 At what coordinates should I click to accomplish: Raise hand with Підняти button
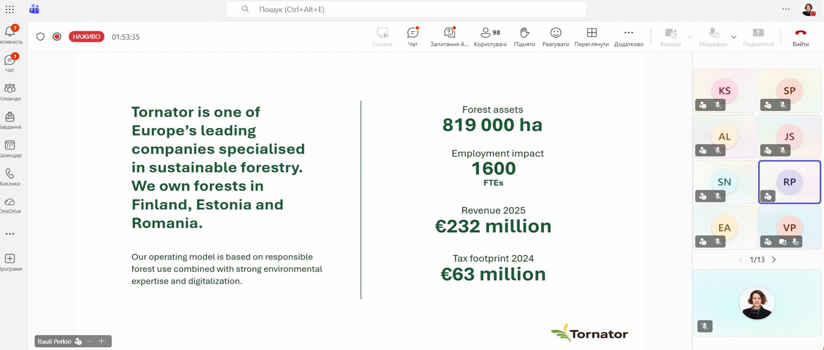click(524, 37)
